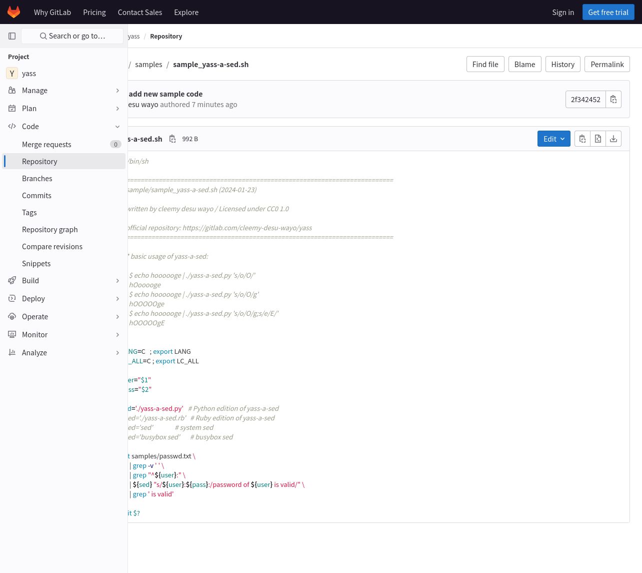Expand the Deploy section chevron

pyautogui.click(x=117, y=299)
